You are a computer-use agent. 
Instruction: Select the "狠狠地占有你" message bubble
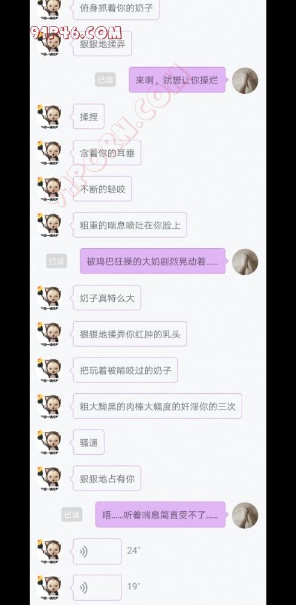coord(107,479)
